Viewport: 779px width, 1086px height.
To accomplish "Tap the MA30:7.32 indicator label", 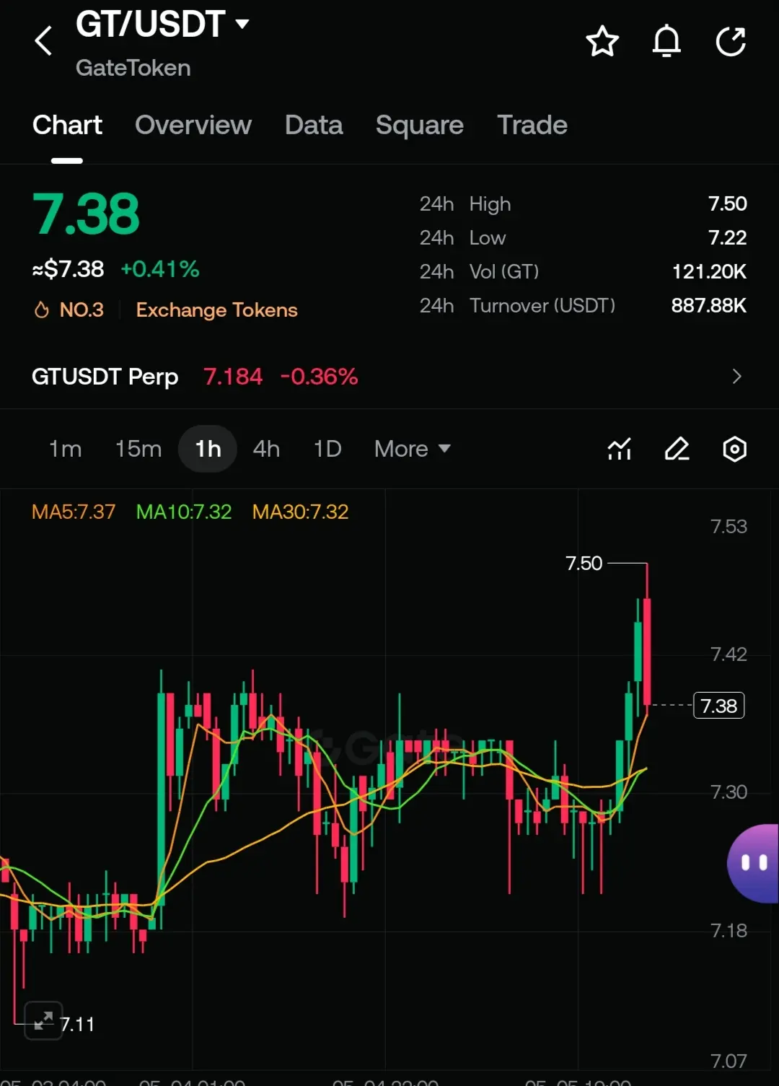I will [x=300, y=512].
